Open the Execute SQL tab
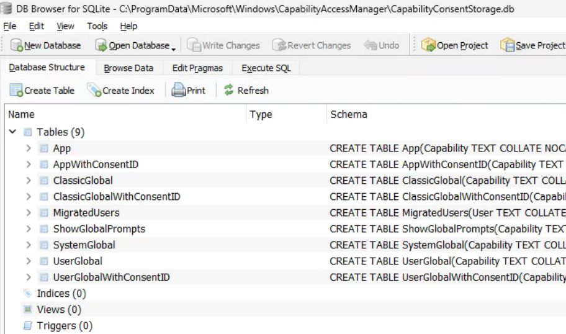 pos(266,68)
